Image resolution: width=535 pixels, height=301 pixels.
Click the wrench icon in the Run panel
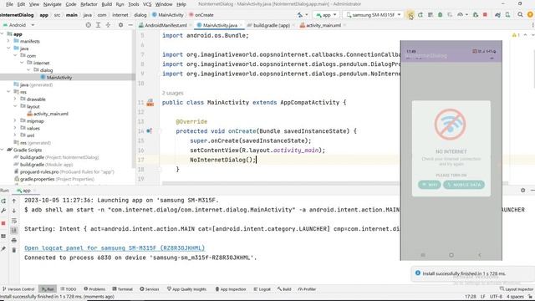(x=3, y=211)
